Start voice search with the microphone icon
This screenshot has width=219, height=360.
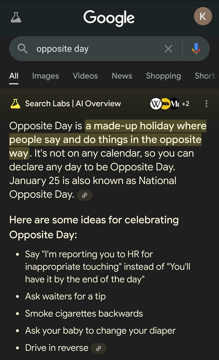pos(196,49)
